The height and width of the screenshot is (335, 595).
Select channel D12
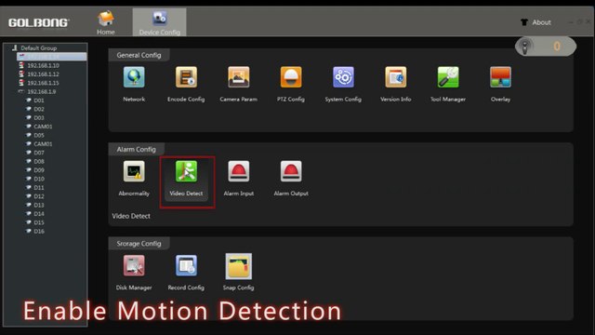(x=39, y=196)
